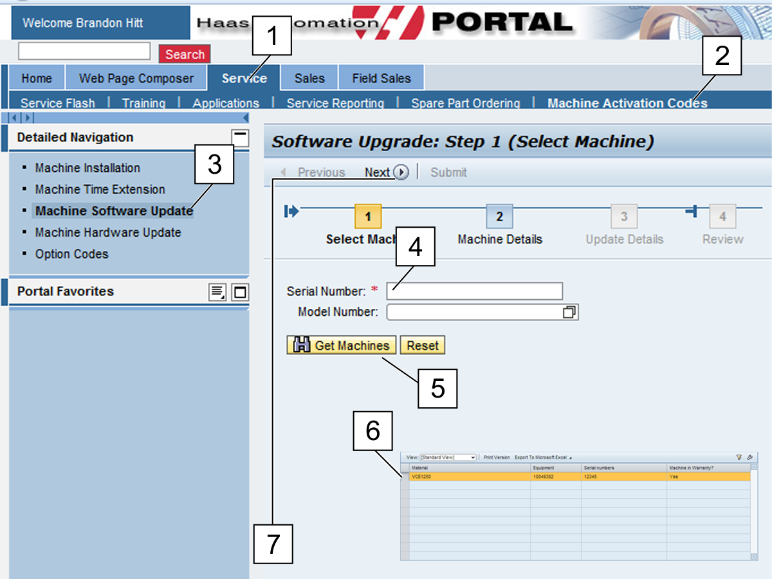
Task: Select the roadmap step 4 box
Action: point(722,217)
